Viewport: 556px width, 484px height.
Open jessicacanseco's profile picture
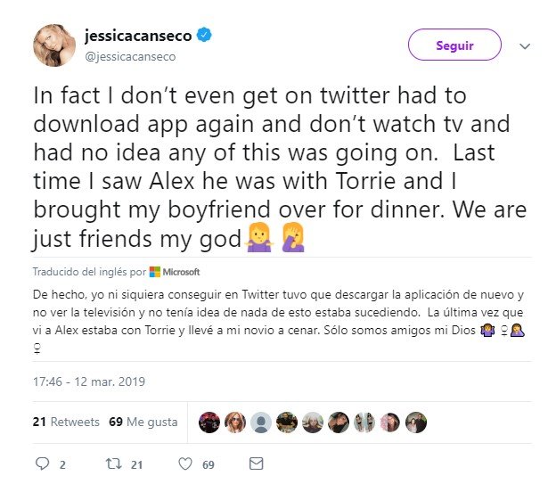click(55, 45)
